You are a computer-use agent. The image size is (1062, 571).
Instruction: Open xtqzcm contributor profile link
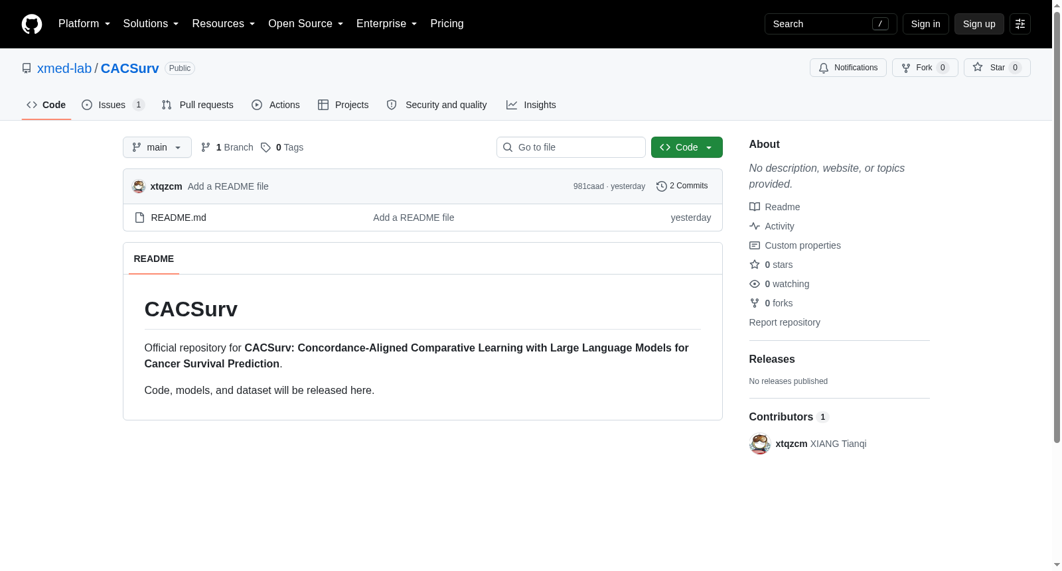tap(791, 444)
